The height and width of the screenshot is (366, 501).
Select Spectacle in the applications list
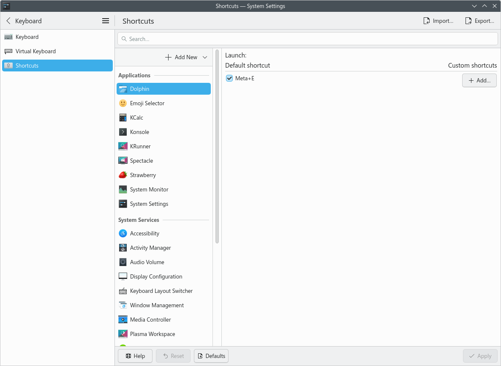[163, 161]
